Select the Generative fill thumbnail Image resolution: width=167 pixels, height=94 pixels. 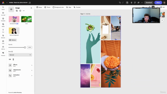pyautogui.click(x=14, y=19)
